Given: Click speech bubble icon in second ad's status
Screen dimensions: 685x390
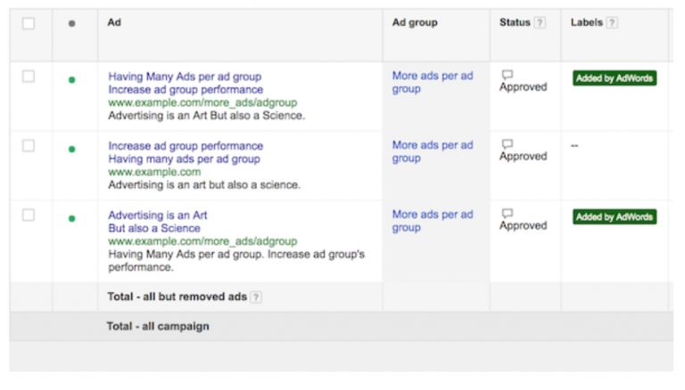Looking at the screenshot, I should click(508, 144).
